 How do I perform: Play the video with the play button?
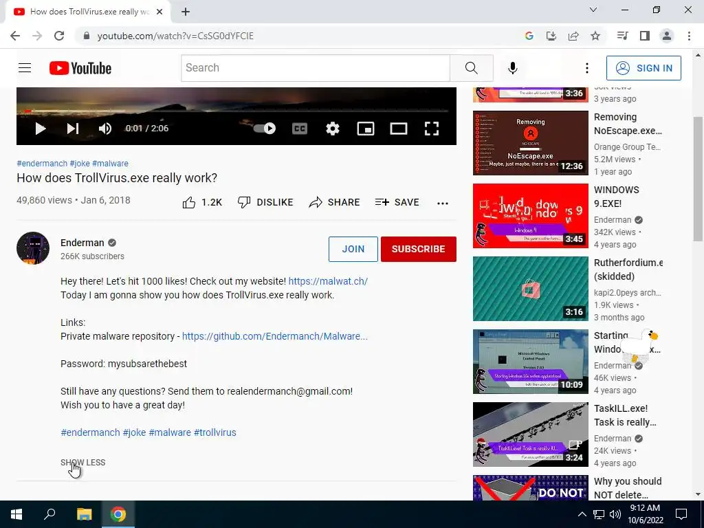[x=41, y=129]
